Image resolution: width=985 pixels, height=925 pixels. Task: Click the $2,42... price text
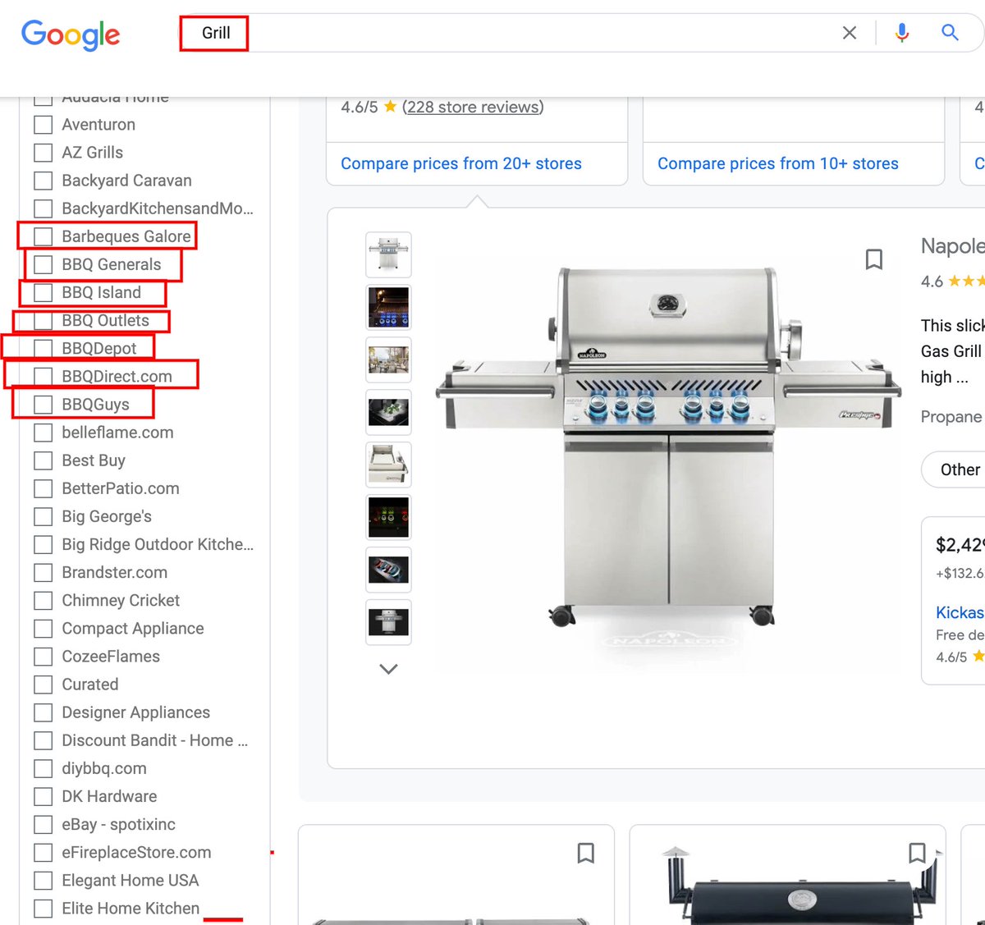point(960,545)
